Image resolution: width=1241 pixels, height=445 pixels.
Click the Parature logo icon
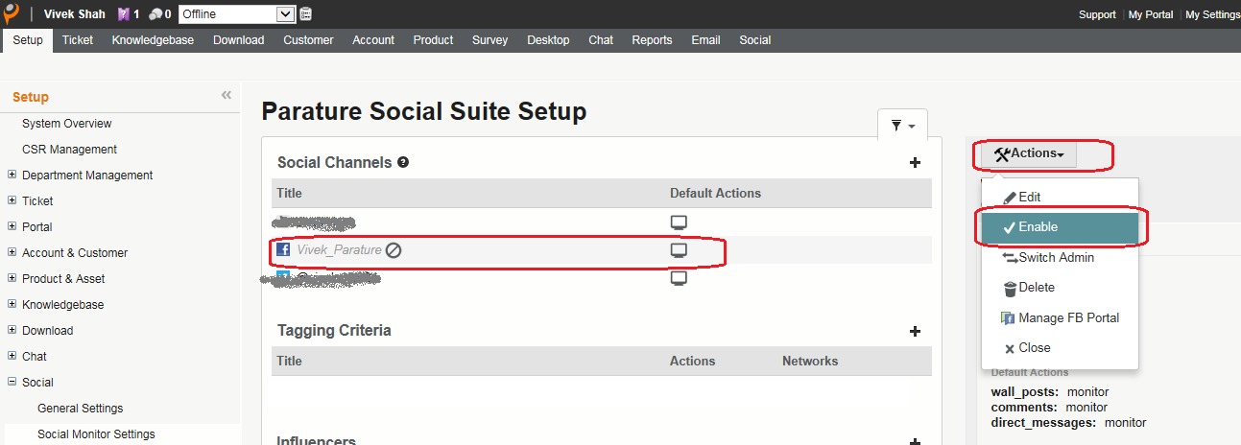(12, 13)
